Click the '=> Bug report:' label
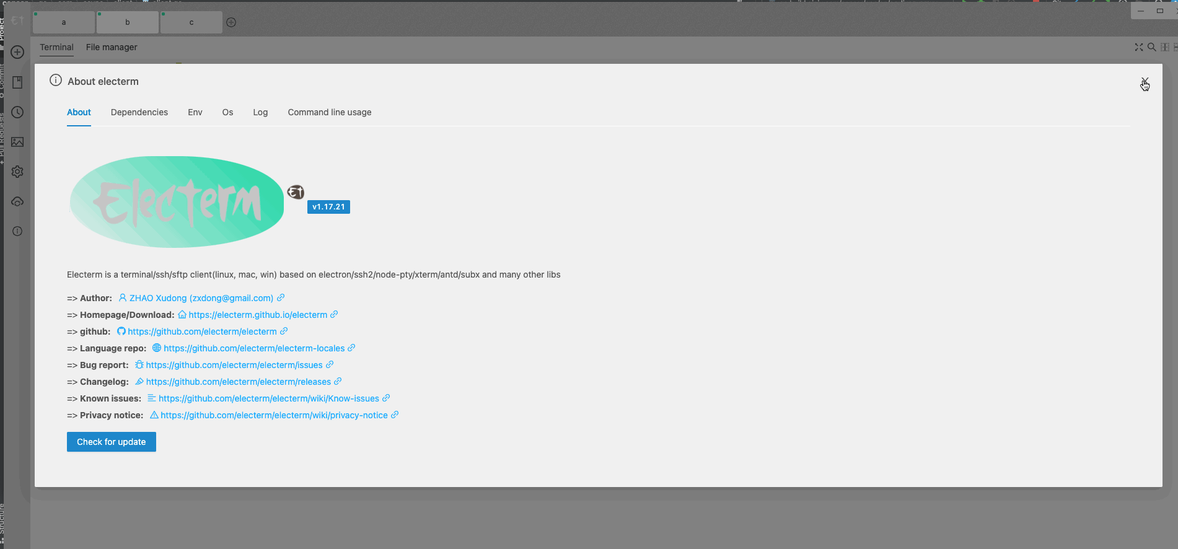Image resolution: width=1178 pixels, height=549 pixels. coord(98,365)
